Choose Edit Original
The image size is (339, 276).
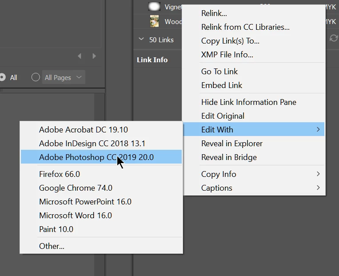pyautogui.click(x=254, y=116)
